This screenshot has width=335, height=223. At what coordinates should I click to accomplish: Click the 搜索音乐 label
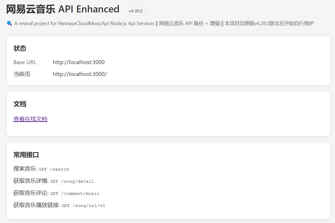tap(25, 169)
